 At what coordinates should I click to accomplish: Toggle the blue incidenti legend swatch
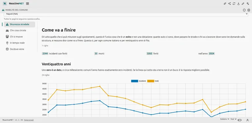pos(135,81)
